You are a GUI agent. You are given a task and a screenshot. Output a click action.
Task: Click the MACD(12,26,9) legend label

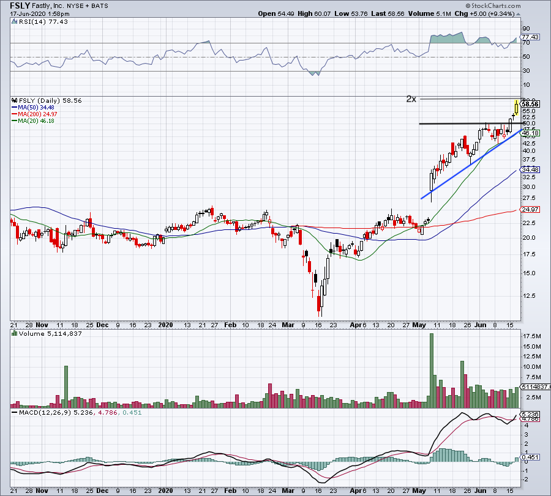(43, 412)
